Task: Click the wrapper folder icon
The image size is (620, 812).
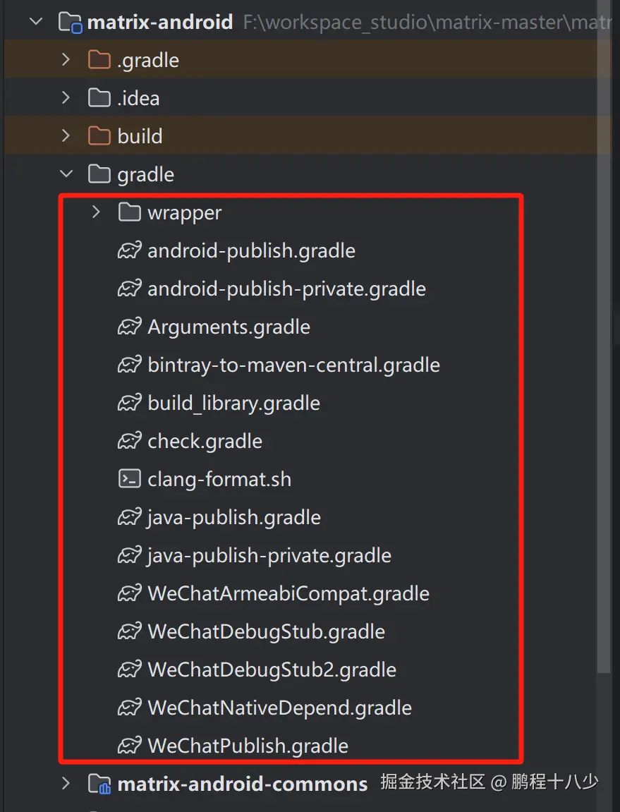Action: 130,212
